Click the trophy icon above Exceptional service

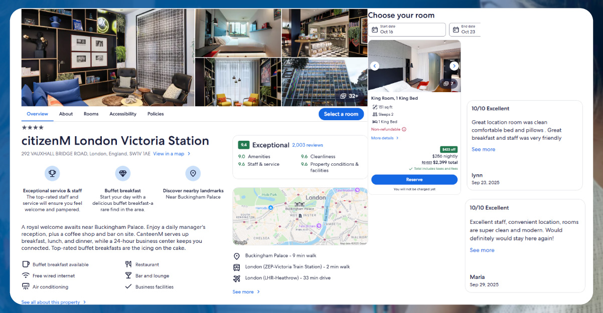pyautogui.click(x=52, y=174)
